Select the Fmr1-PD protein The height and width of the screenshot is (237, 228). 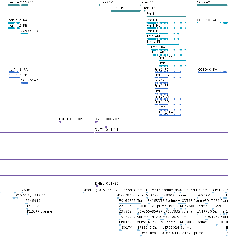click(167, 105)
